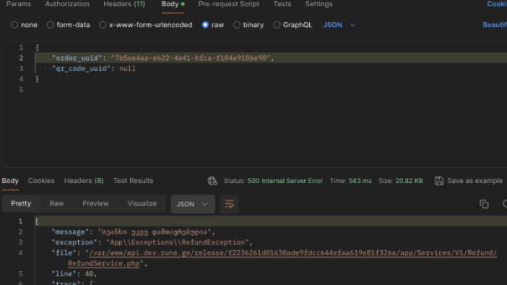The image size is (507, 285).
Task: Select the none body type radio
Action: (15, 25)
